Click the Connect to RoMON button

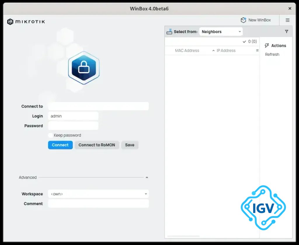pyautogui.click(x=97, y=145)
